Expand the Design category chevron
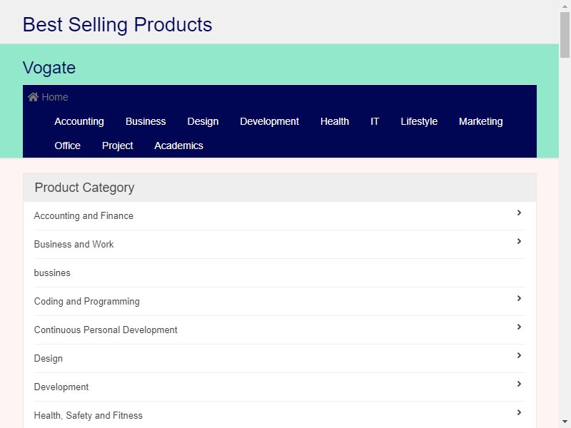 519,355
